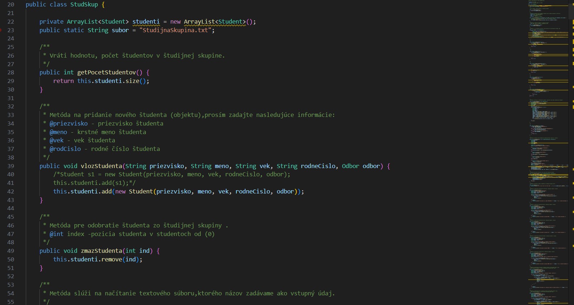The width and height of the screenshot is (574, 305).
Task: Click the zmazStudenta method name
Action: coord(101,251)
